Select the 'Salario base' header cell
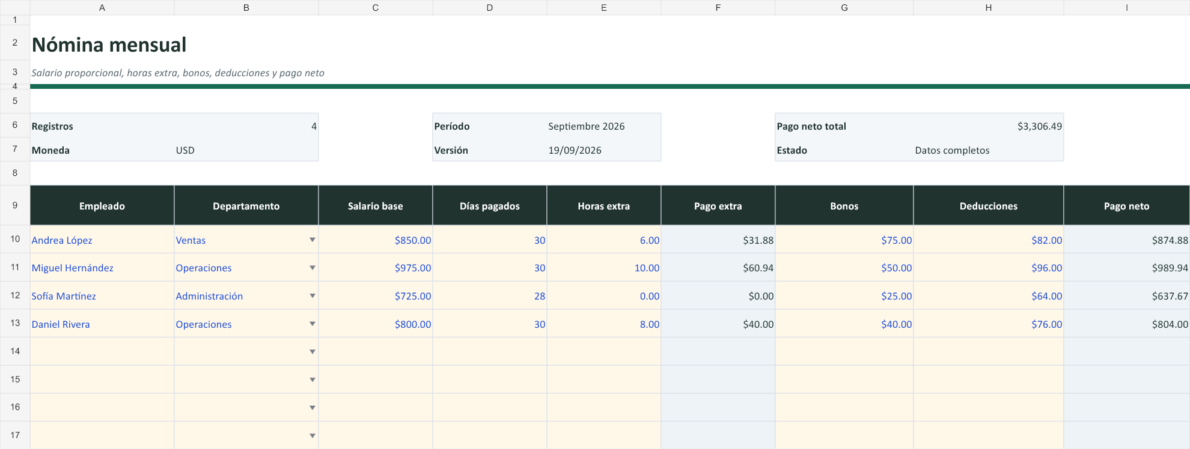 click(x=376, y=205)
